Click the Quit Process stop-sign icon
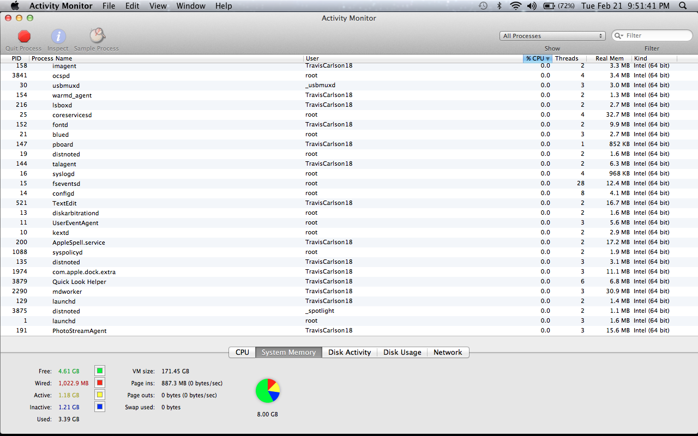Image resolution: width=698 pixels, height=436 pixels. point(24,37)
